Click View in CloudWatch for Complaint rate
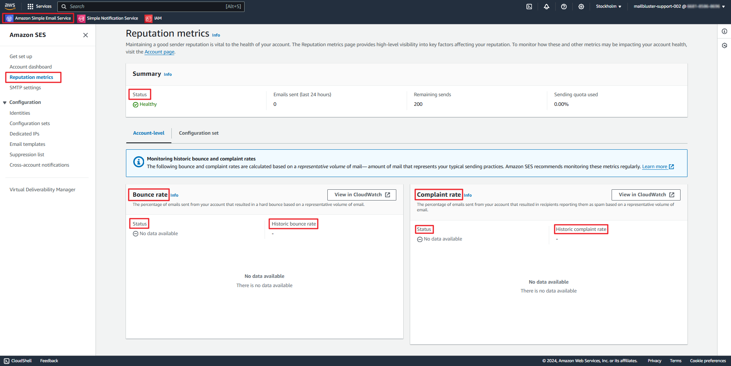The height and width of the screenshot is (366, 731). coord(646,195)
